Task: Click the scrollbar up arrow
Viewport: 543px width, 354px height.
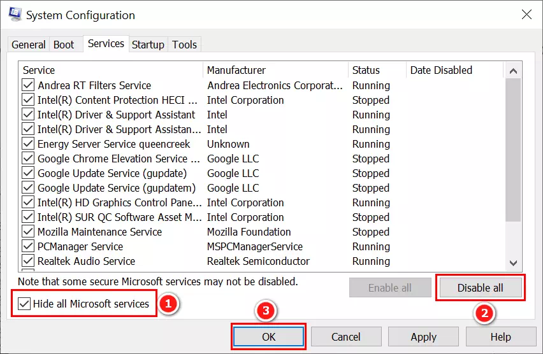Action: pyautogui.click(x=513, y=71)
